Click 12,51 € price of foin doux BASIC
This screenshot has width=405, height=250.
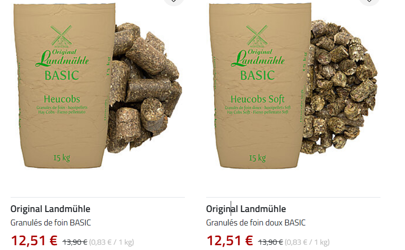230,240
